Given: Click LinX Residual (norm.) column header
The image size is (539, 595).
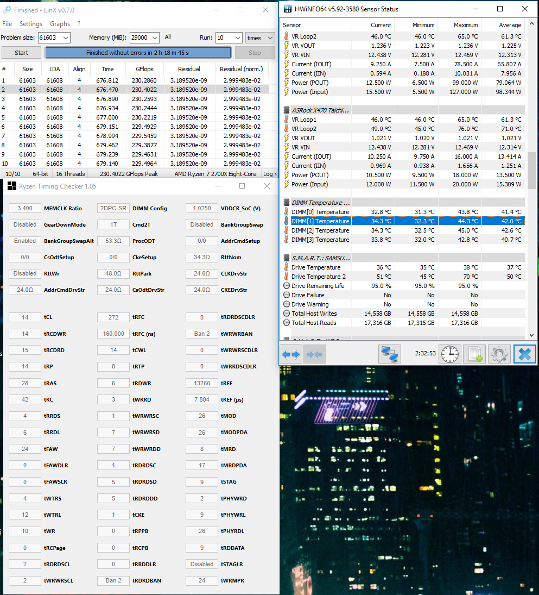Looking at the screenshot, I should tap(242, 69).
